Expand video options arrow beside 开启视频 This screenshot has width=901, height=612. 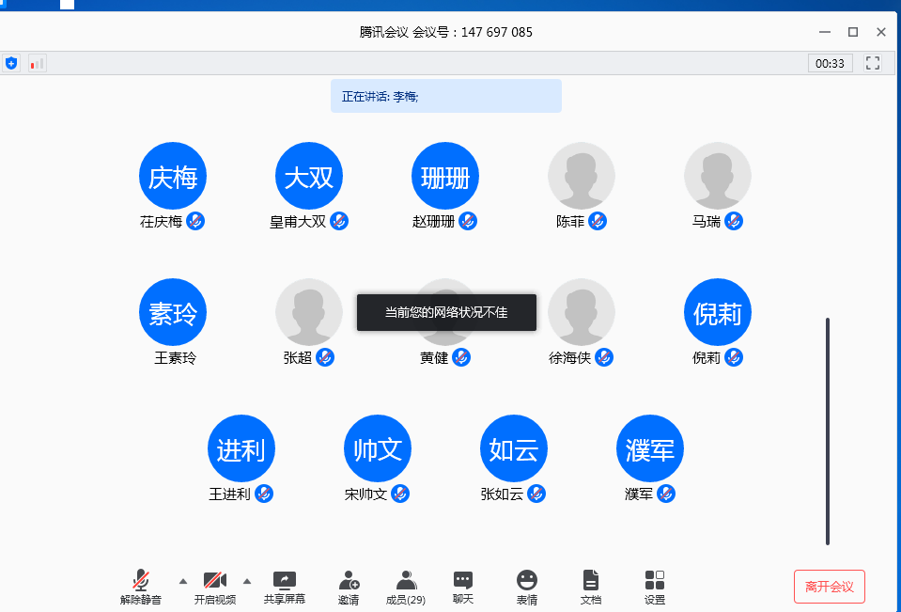tap(247, 580)
